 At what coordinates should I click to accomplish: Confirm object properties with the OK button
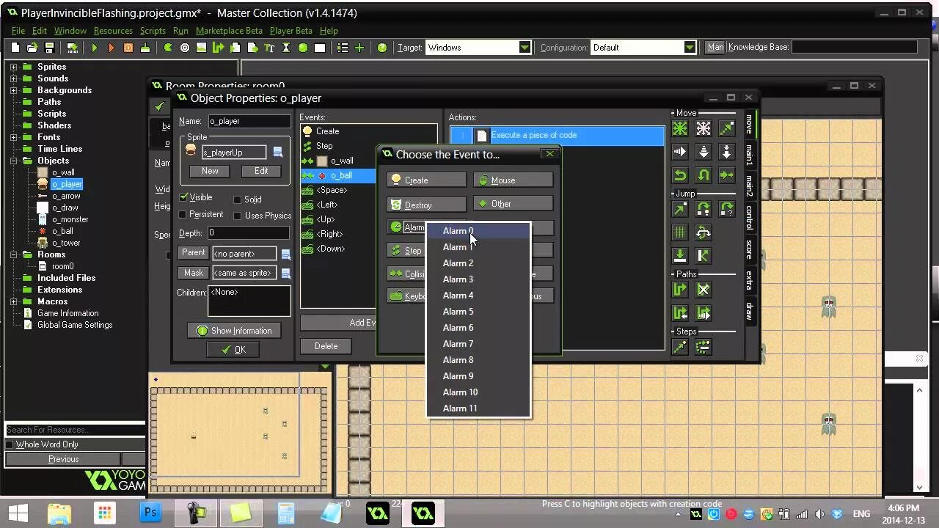coord(234,350)
